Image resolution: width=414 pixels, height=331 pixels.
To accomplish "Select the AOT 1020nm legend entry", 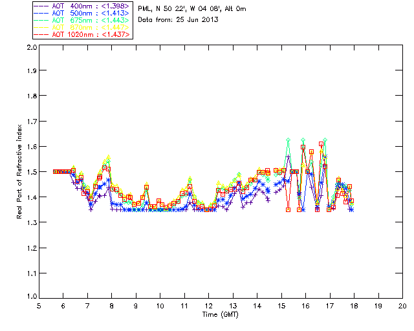I will click(x=82, y=34).
